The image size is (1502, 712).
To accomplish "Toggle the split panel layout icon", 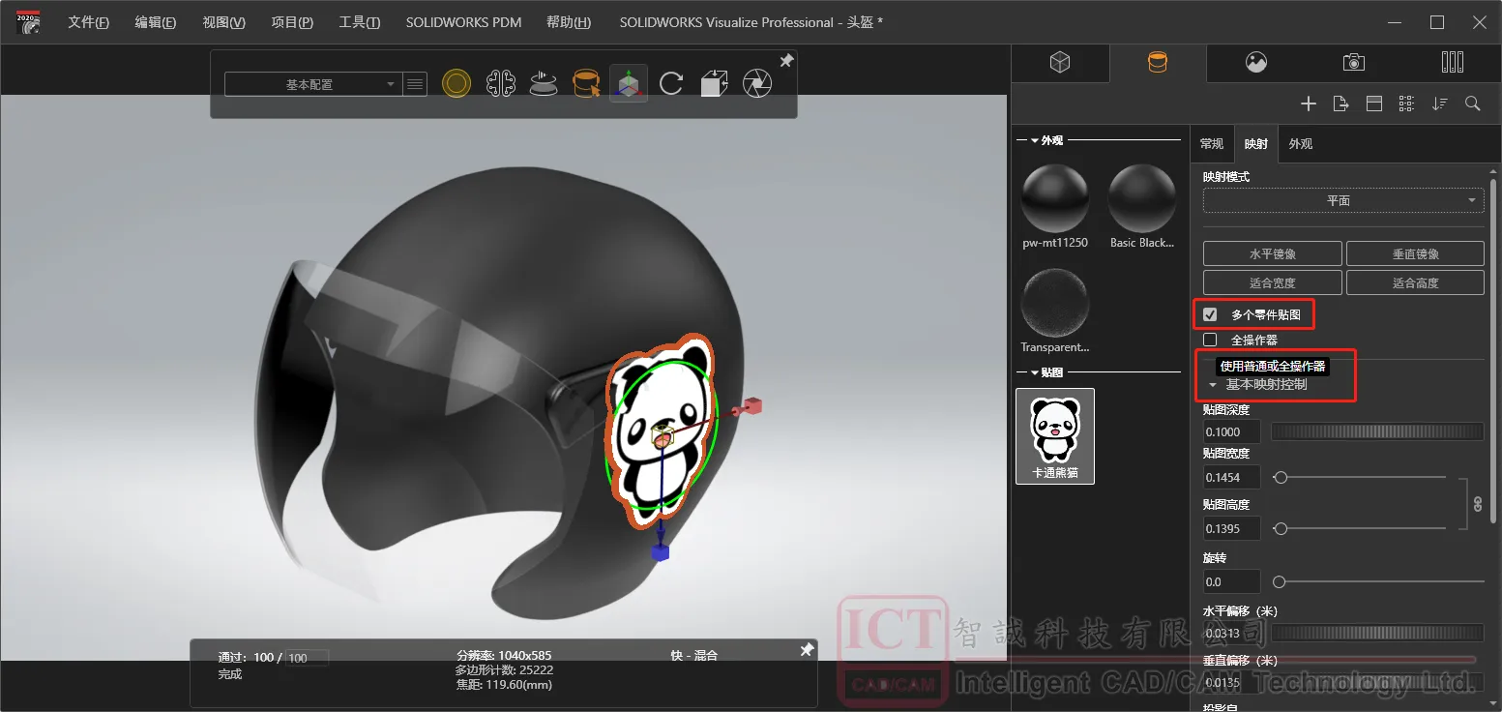I will pyautogui.click(x=1373, y=104).
